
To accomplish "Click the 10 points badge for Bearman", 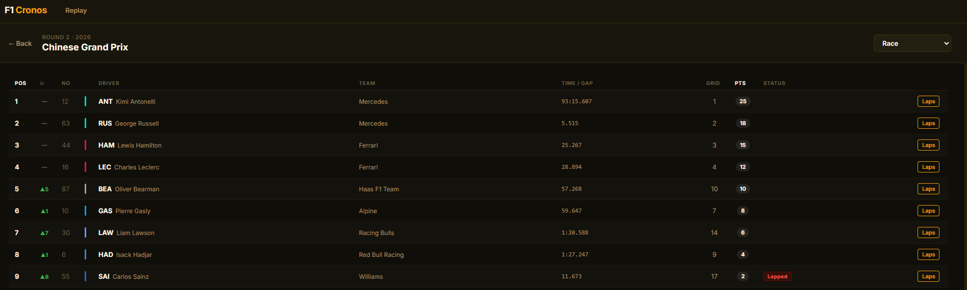I will (x=743, y=189).
